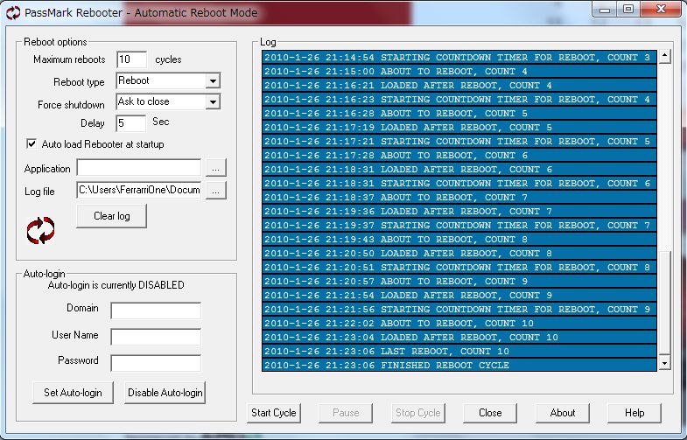The image size is (687, 440).
Task: Select log line 21:16:21 LOADED AFTER REBOOT, COUNT 4
Action: 459,85
